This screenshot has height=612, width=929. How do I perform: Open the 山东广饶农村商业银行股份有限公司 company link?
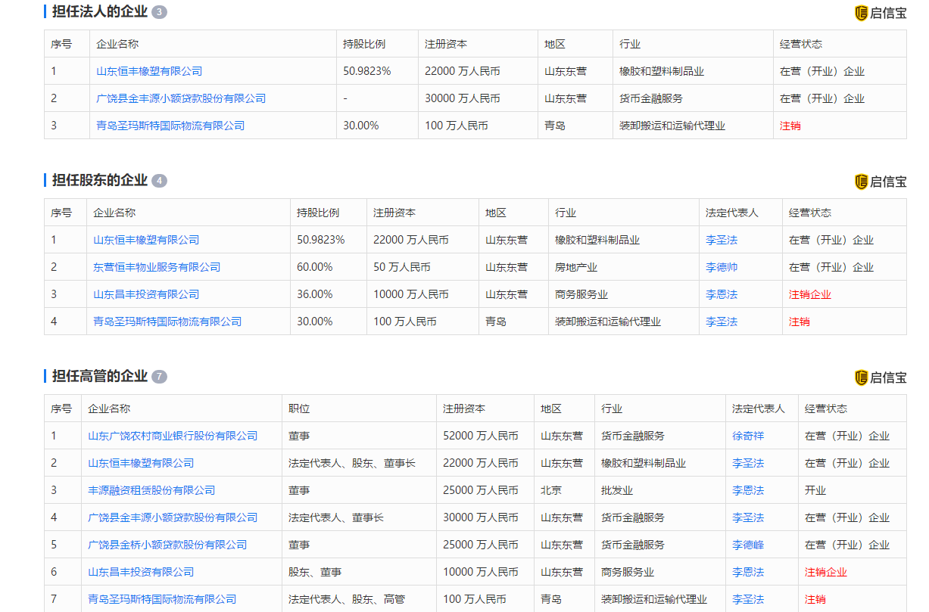pos(173,436)
